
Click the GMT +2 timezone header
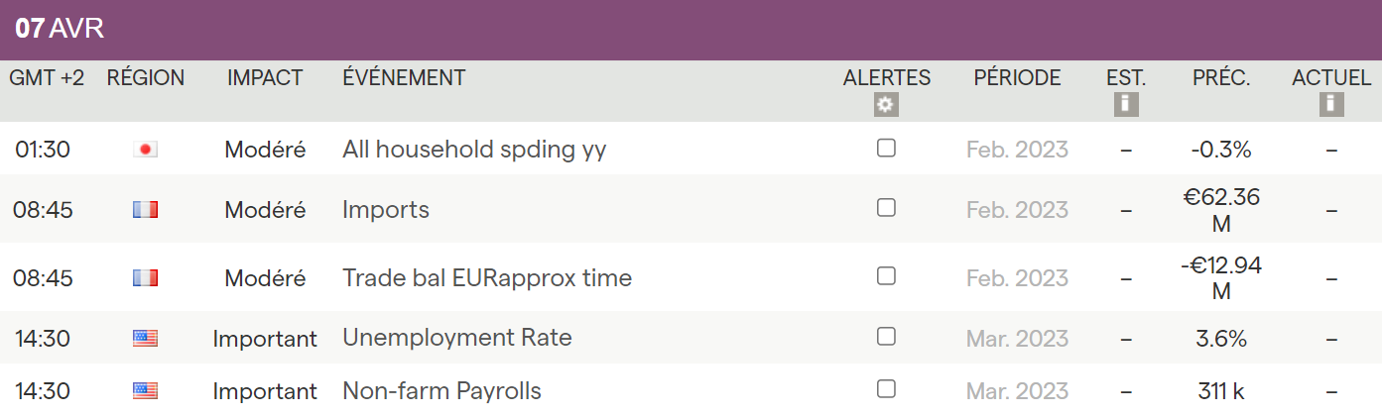coord(48,78)
